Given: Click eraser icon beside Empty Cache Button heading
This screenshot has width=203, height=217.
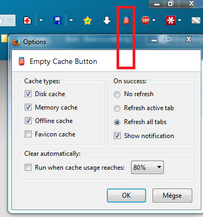Looking at the screenshot, I should pos(21,61).
